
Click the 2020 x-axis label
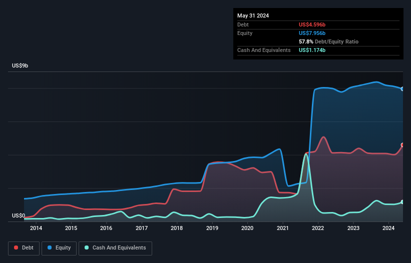pyautogui.click(x=247, y=228)
